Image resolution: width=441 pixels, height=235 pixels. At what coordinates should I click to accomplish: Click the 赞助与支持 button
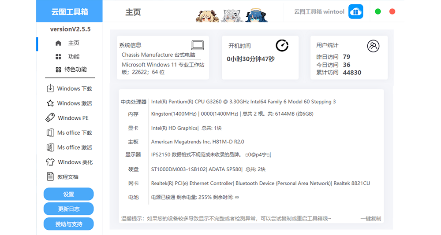69,224
